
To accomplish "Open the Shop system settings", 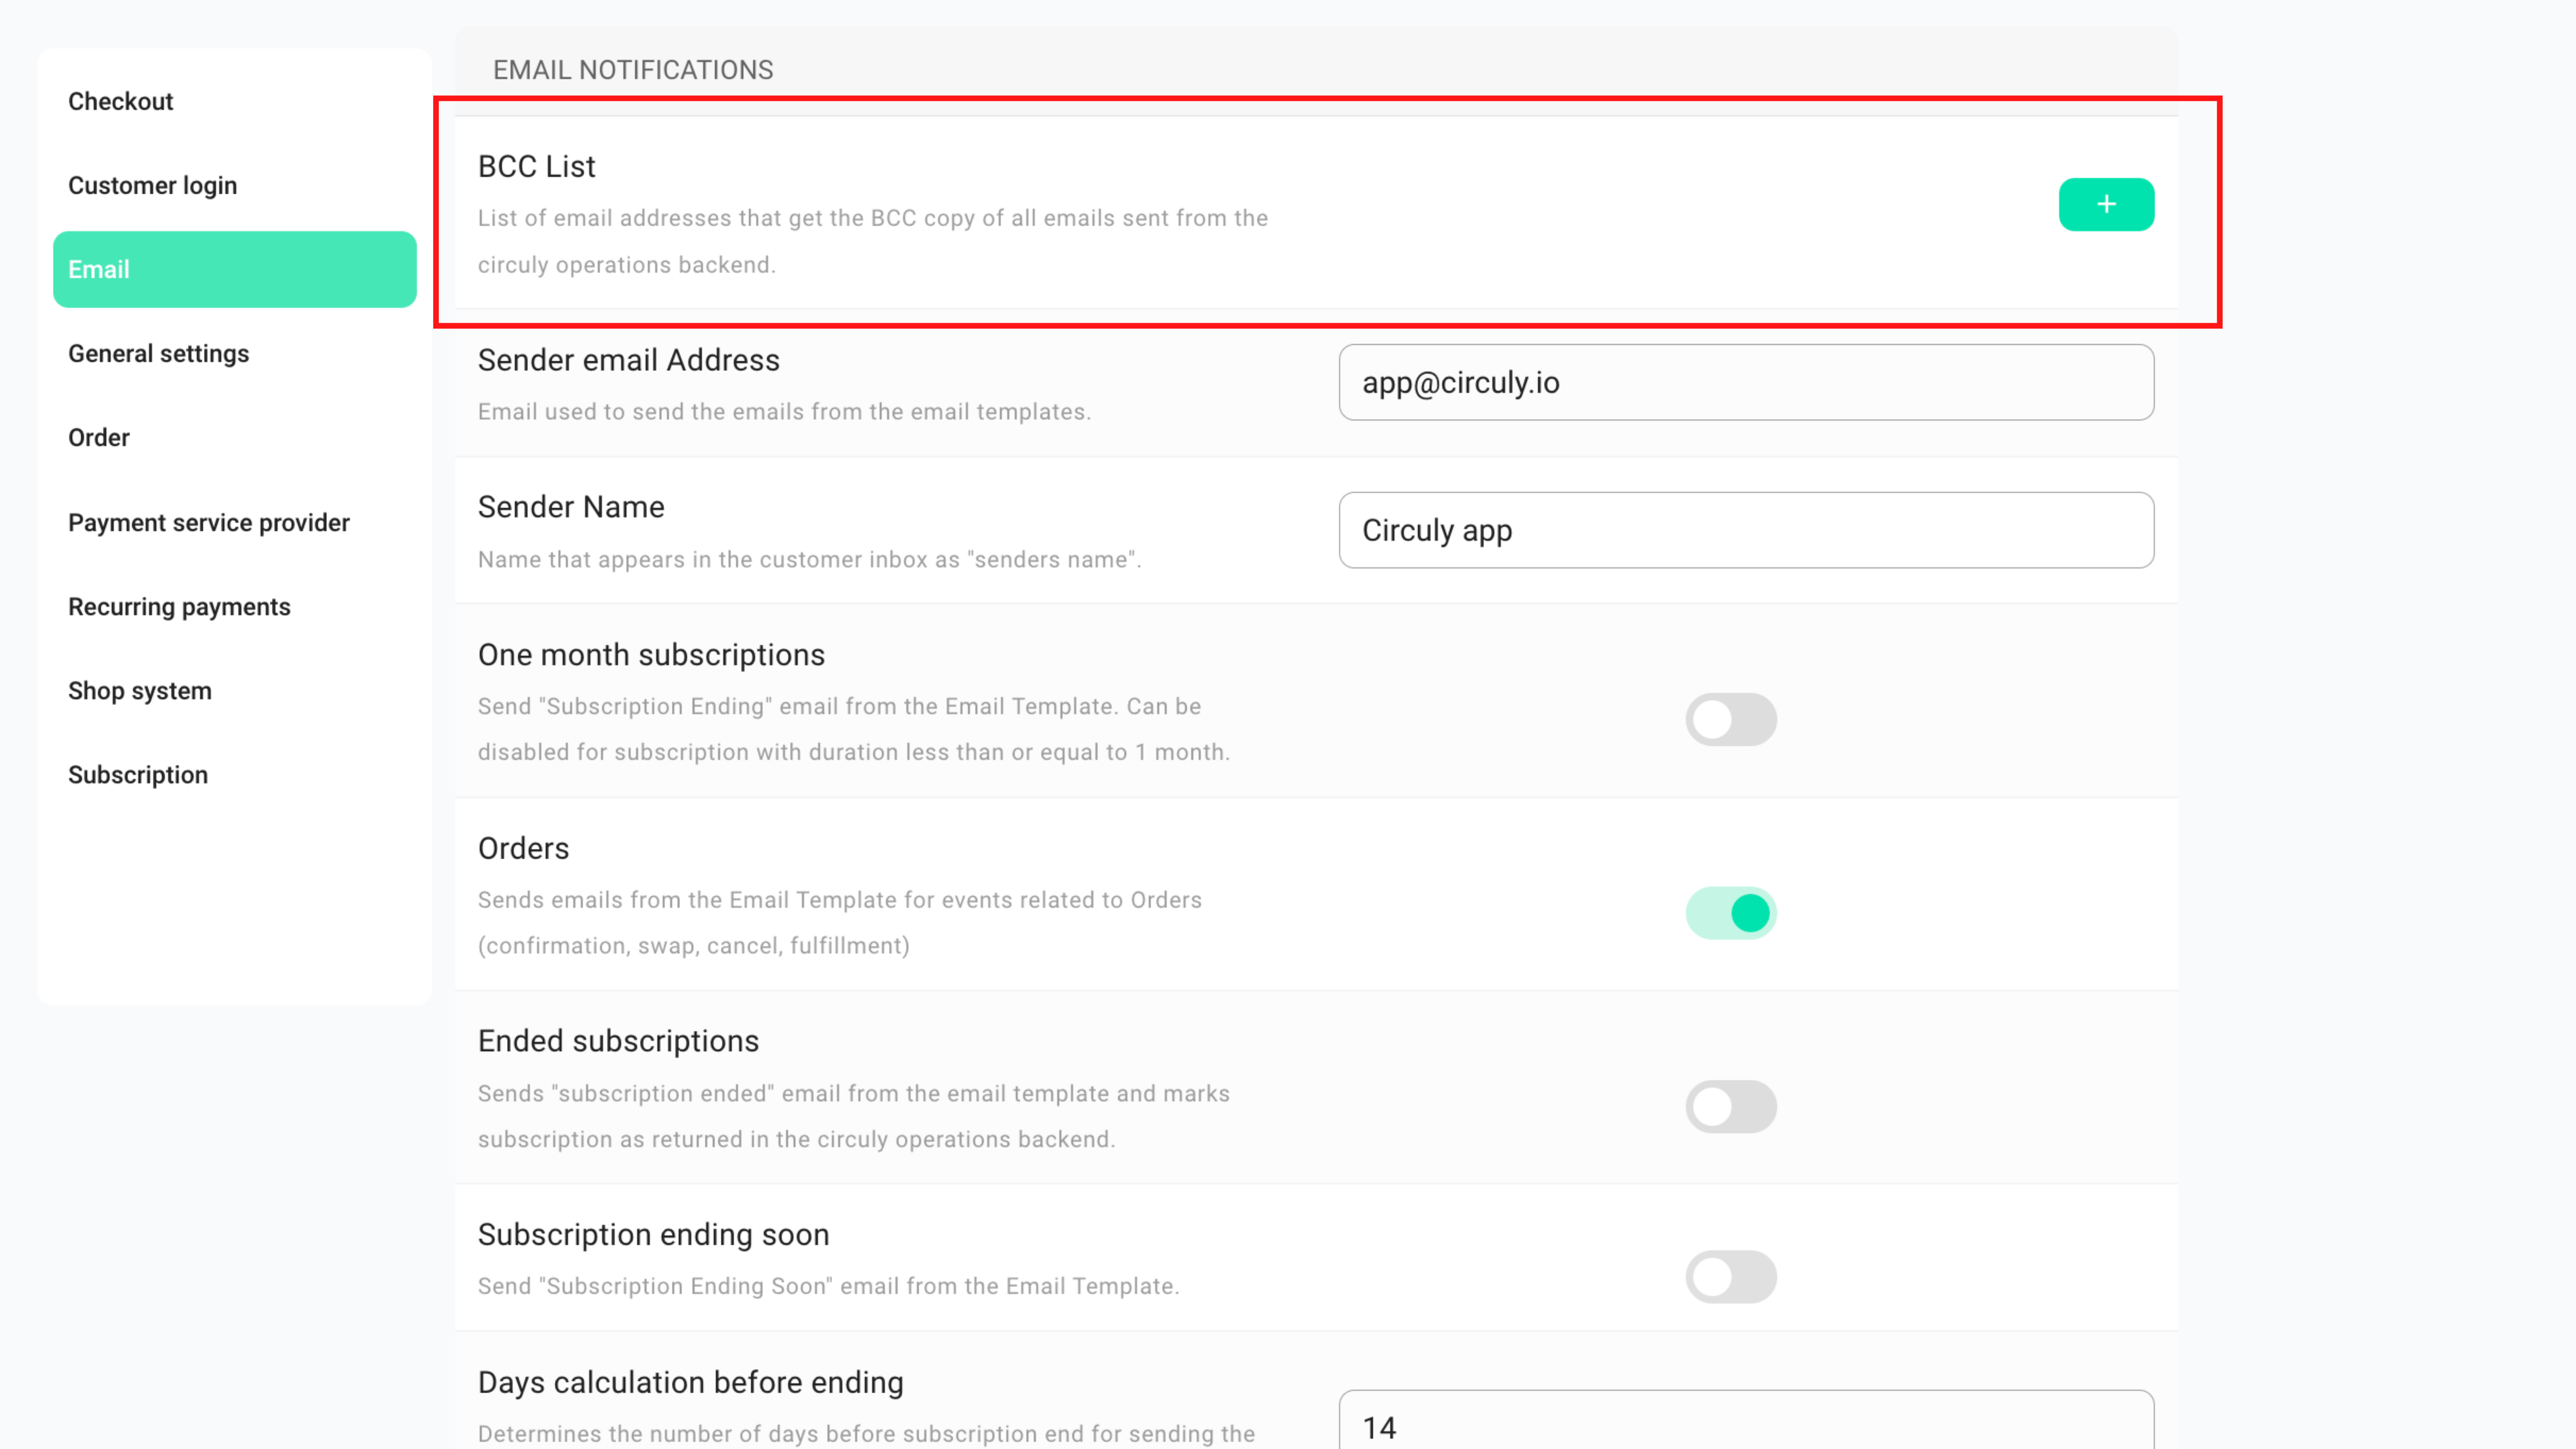I will click(140, 690).
